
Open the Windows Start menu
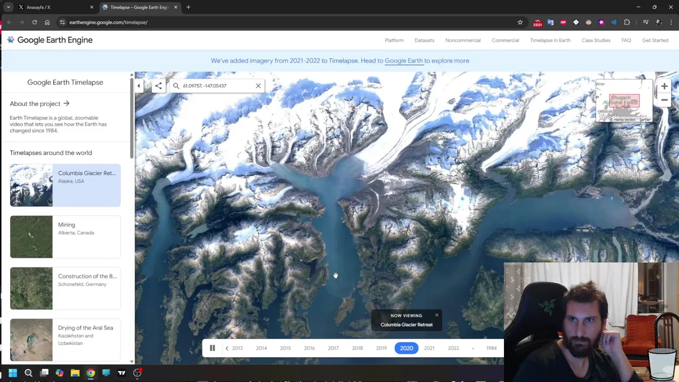tap(13, 373)
